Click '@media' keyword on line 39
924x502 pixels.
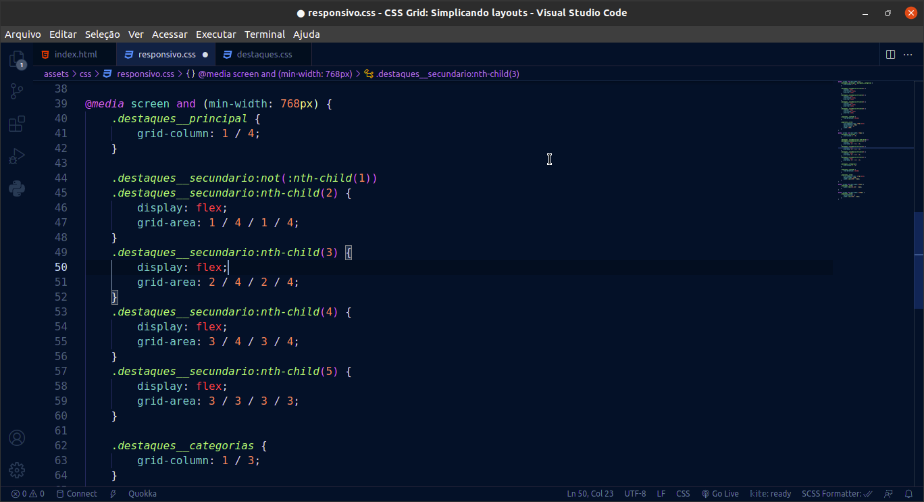105,104
